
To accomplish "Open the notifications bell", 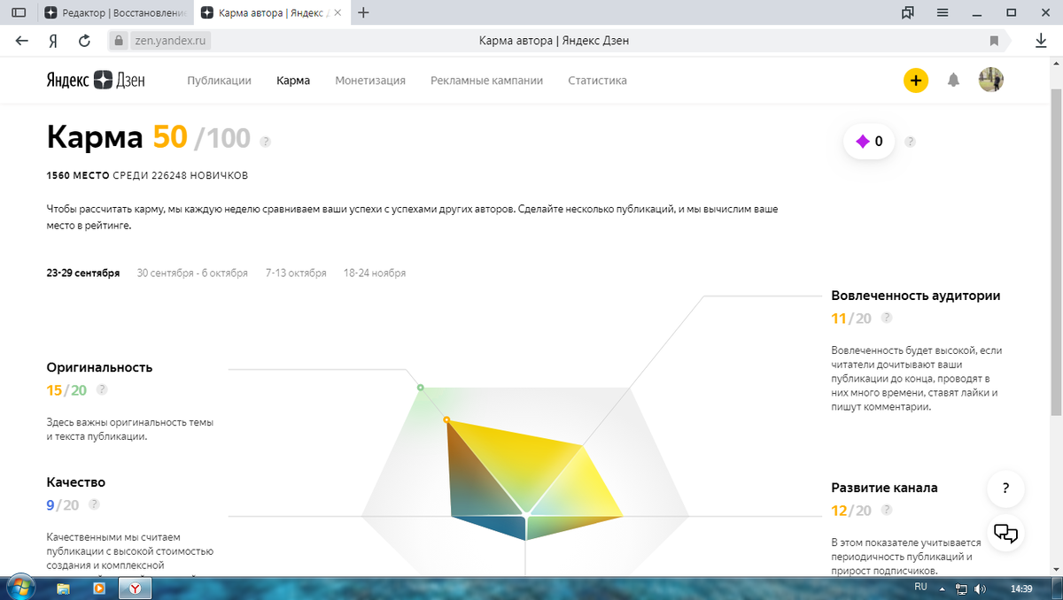I will point(953,81).
